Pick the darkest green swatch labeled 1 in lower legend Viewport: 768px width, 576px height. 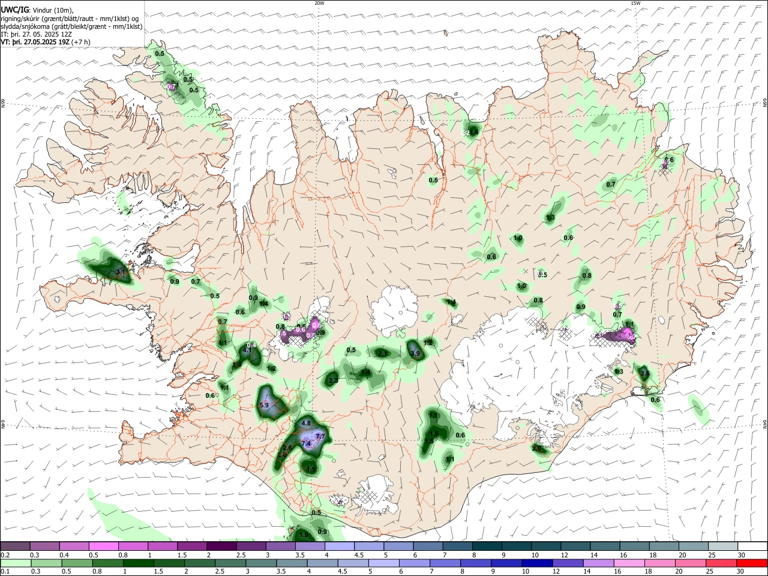pos(137,563)
